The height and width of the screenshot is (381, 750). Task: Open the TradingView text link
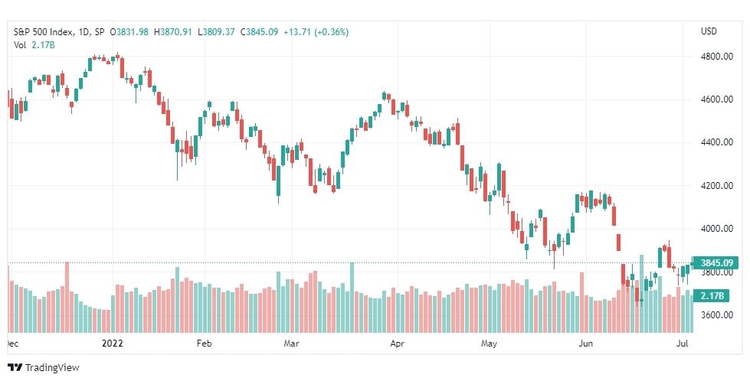52,368
